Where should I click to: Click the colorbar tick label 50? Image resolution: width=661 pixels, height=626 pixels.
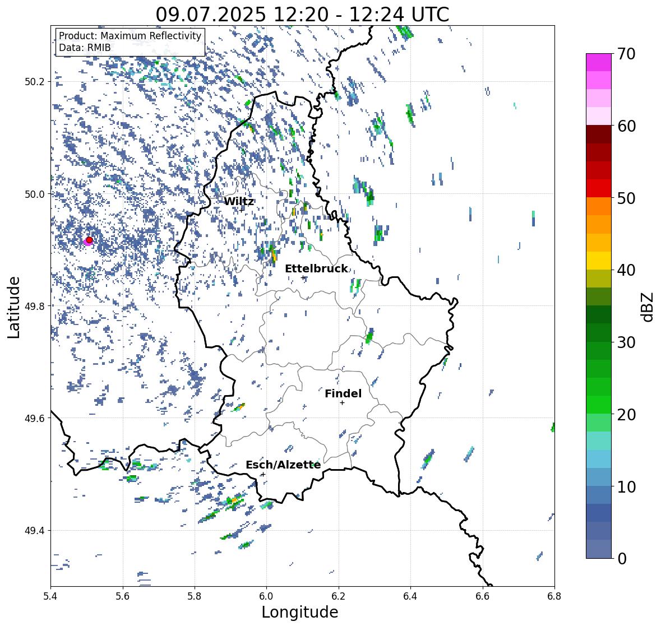626,198
